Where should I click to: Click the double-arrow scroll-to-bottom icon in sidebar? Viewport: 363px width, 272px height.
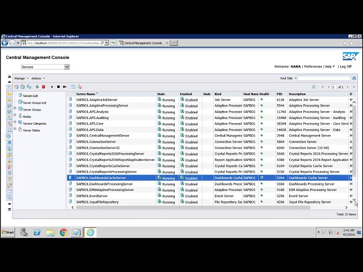(x=10, y=209)
